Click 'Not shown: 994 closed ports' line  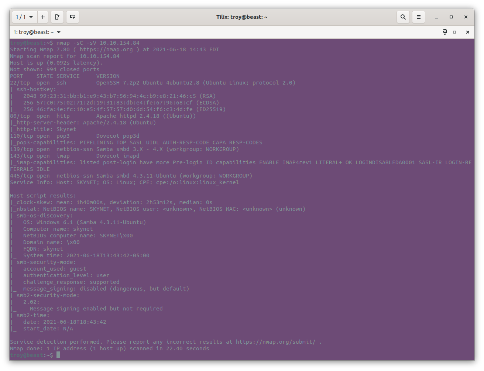coord(55,69)
